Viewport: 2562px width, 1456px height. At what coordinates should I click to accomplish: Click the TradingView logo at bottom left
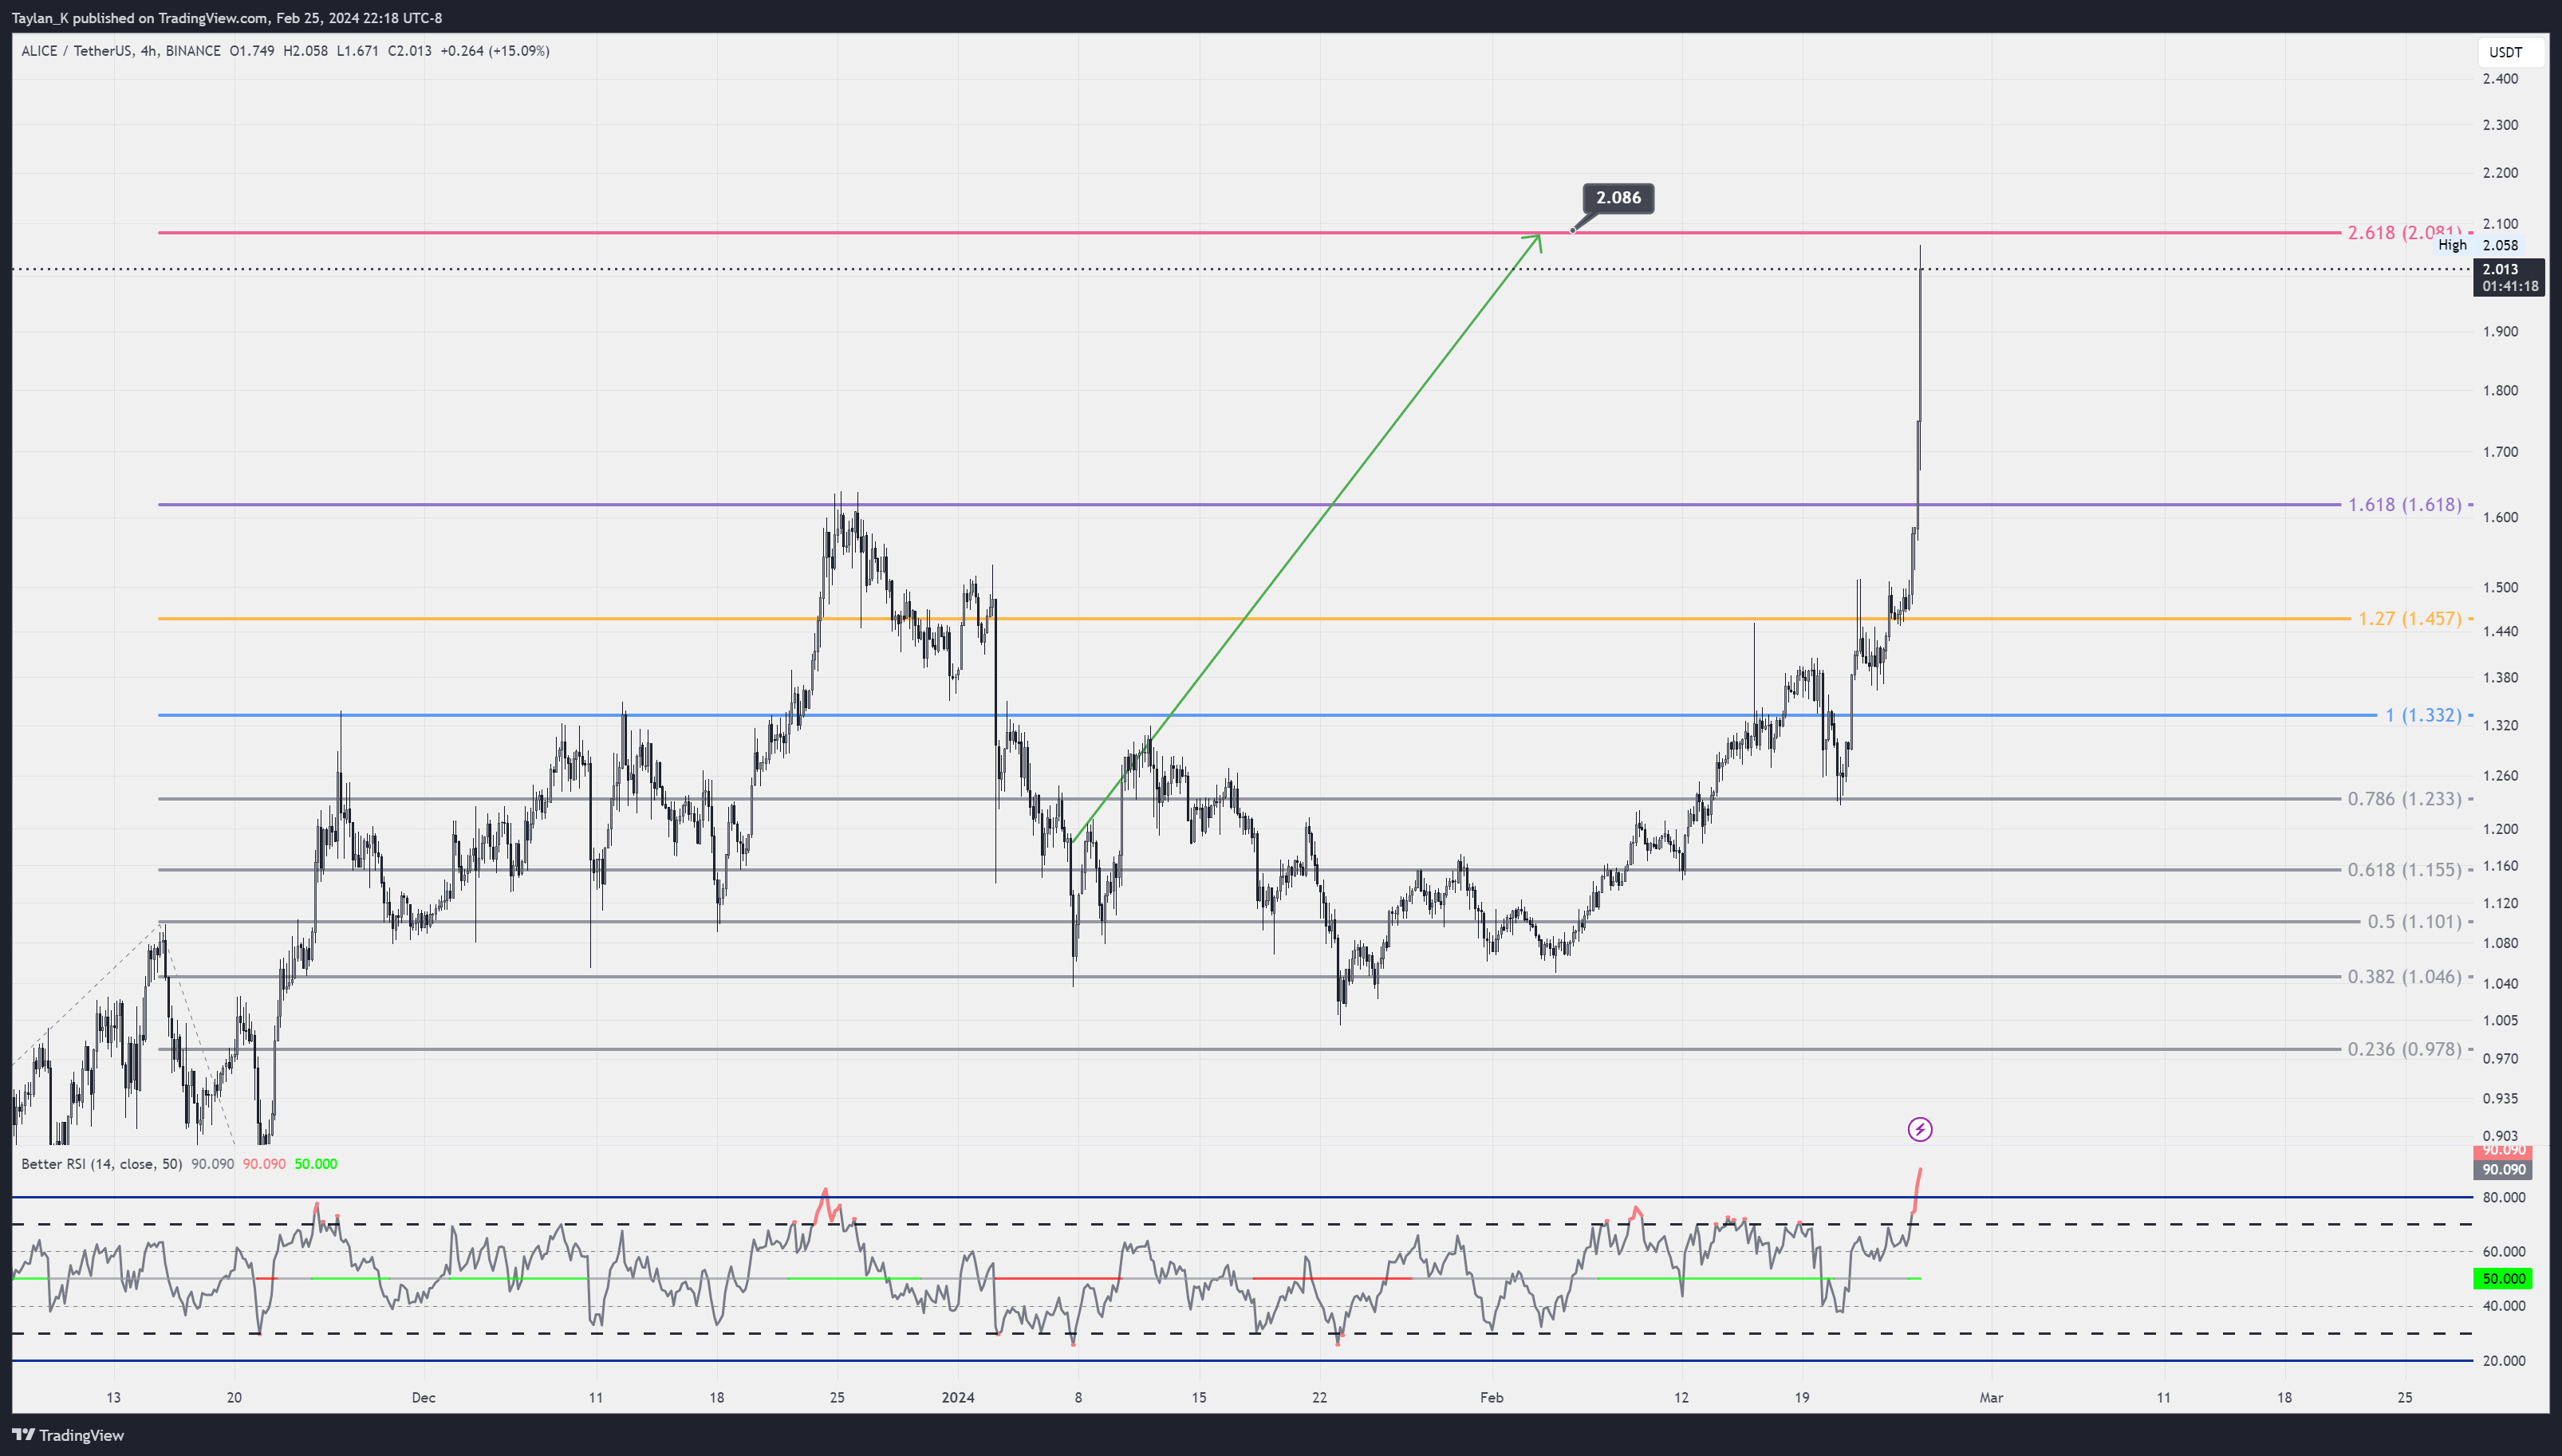68,1435
